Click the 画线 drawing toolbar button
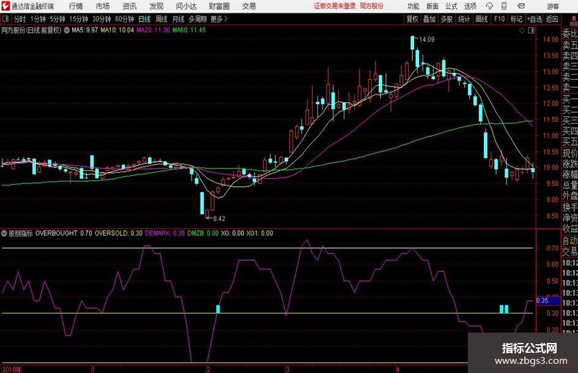 point(481,19)
